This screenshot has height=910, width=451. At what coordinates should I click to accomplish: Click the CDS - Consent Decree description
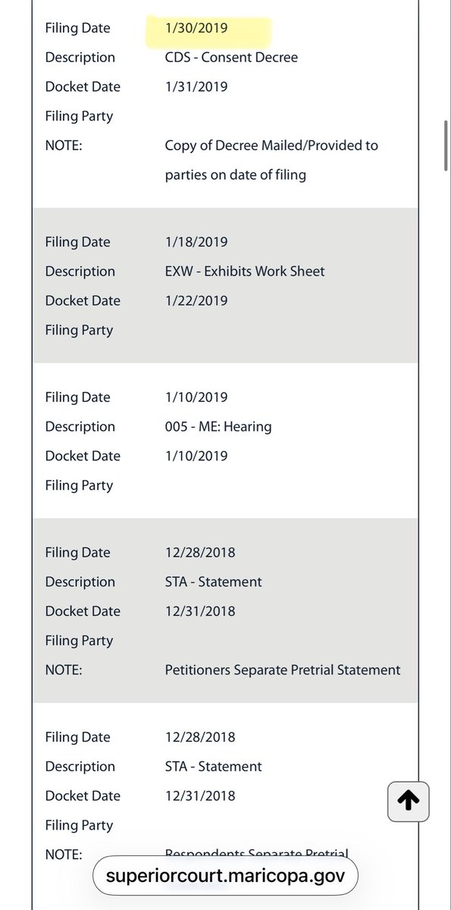231,57
